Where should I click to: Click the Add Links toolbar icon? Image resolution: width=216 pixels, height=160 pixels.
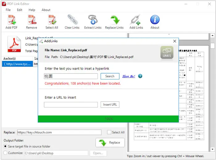pyautogui.click(x=136, y=20)
